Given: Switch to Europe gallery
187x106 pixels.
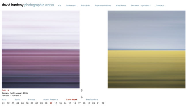Looking at the screenshot, I should (x=31, y=100).
